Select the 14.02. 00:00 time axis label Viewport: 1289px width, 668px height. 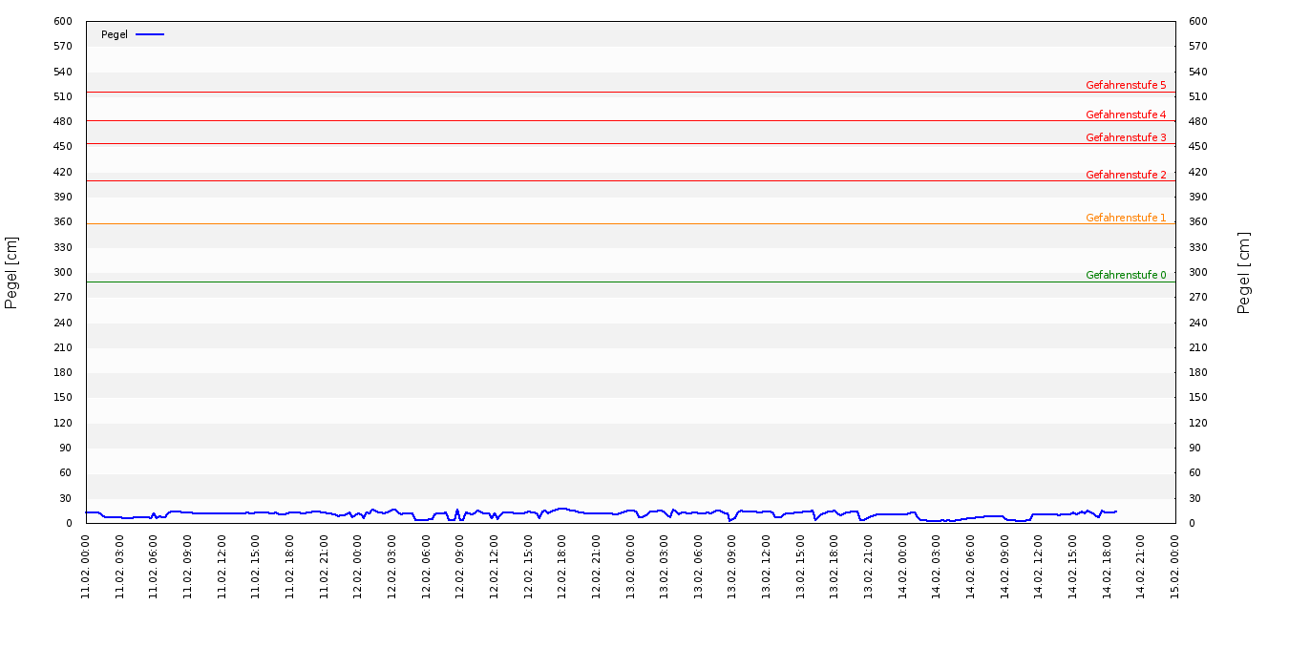click(902, 566)
